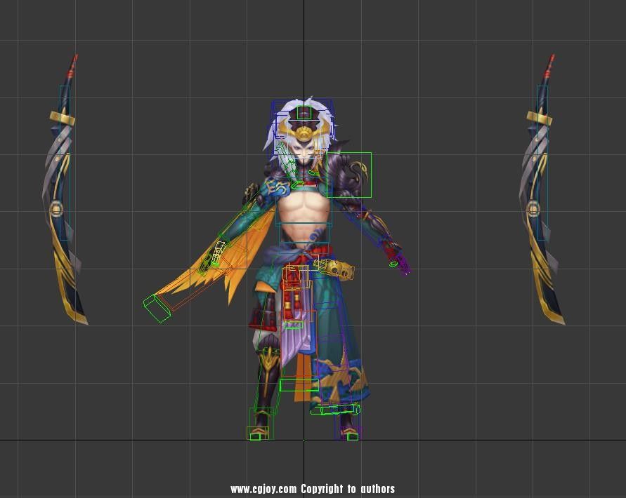Select gold circular emblem on left sword
The width and height of the screenshot is (626, 498).
57,208
